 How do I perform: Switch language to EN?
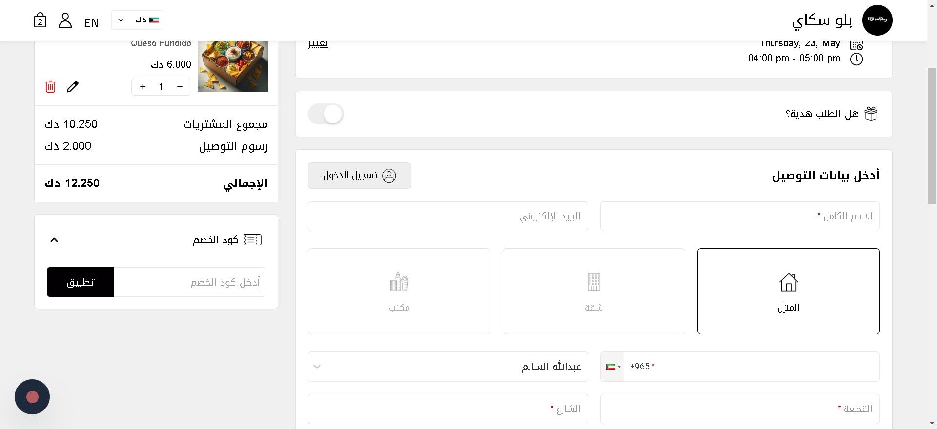tap(91, 22)
